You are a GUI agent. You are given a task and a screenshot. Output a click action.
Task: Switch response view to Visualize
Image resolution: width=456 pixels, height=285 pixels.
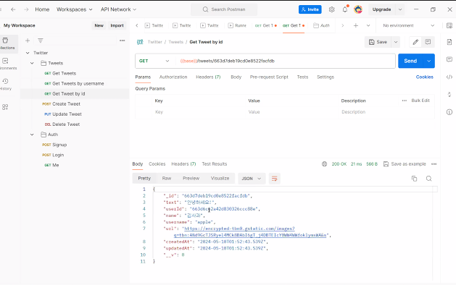tap(220, 178)
